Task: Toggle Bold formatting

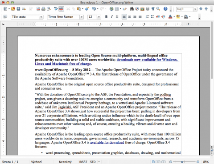Action: (106, 17)
